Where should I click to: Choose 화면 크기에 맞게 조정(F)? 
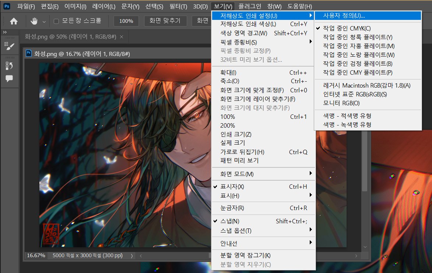point(263,90)
